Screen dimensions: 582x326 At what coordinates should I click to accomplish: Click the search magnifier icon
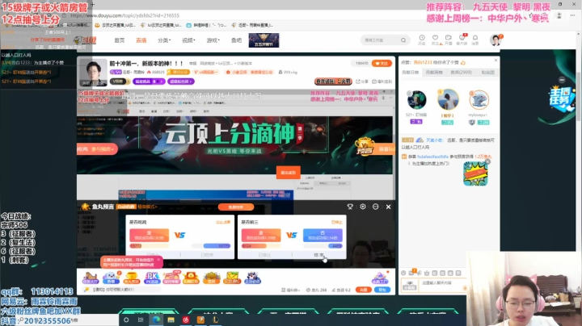[x=403, y=40]
